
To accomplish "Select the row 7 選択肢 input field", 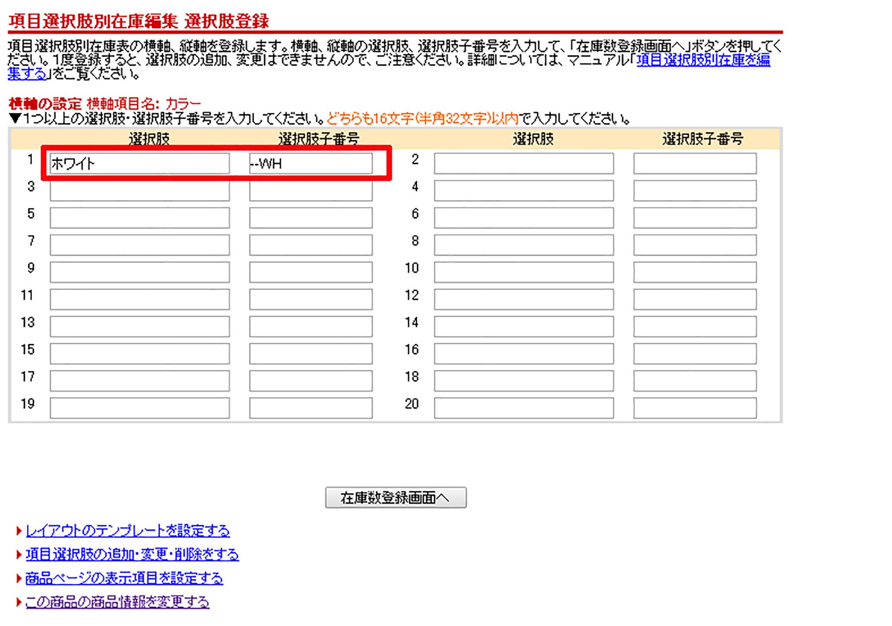I will tap(140, 245).
